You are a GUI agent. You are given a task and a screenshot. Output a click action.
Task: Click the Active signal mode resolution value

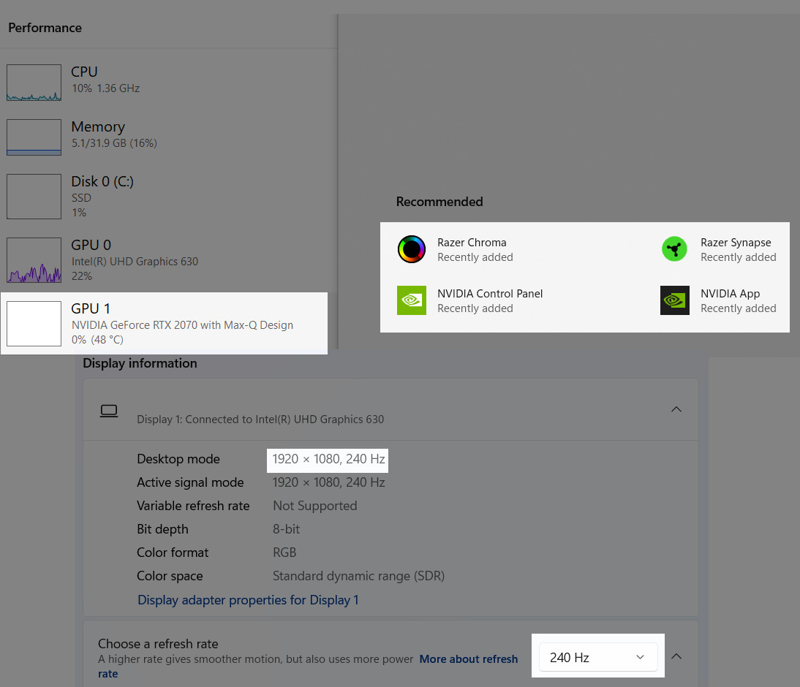[328, 482]
